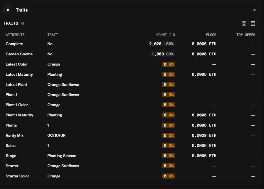Select the Latest Color Orange trait

(x=54, y=64)
